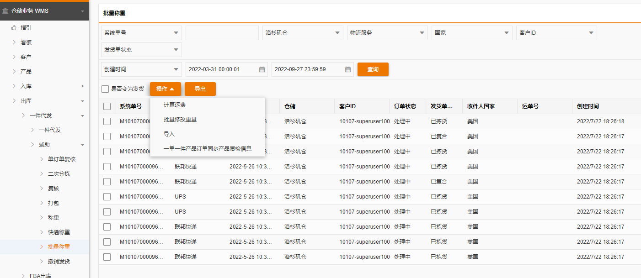641x278 pixels.
Task: Tick the checkbox of the second 已复合 row
Action: 107,182
